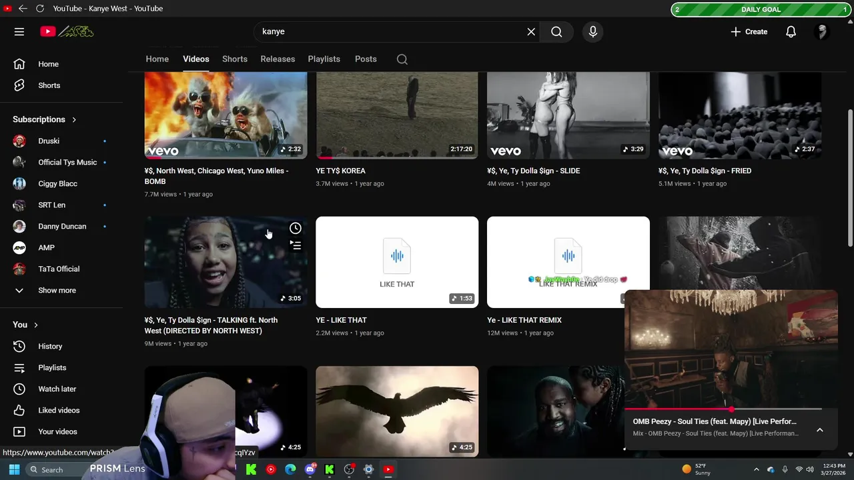Screen dimensions: 854x480
Task: Play the eagle silhouette video thumbnail
Action: [397, 411]
